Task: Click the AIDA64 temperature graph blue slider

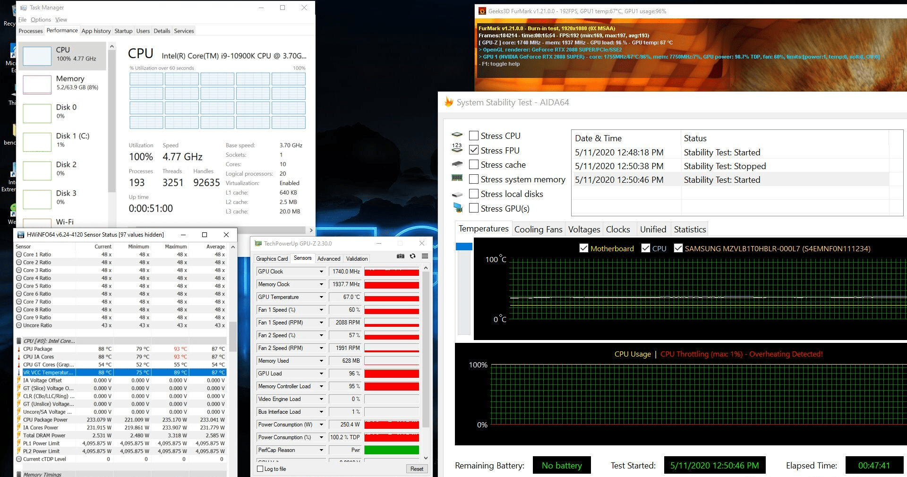Action: pos(464,247)
